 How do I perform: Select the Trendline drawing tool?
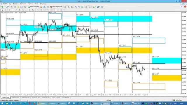point(16,10)
